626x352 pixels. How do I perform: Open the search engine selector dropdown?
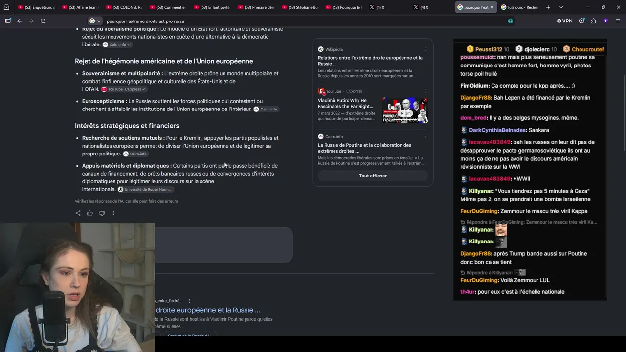tap(95, 21)
